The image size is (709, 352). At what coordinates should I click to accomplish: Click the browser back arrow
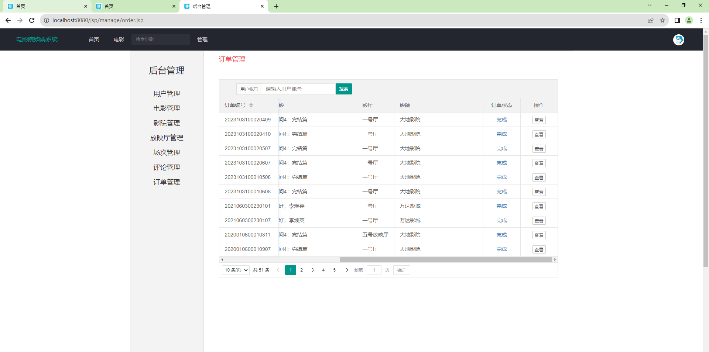point(8,20)
